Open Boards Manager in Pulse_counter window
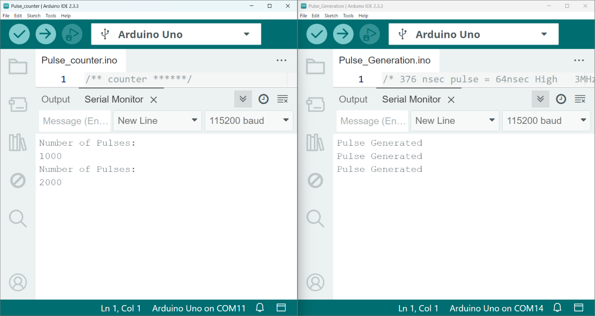This screenshot has height=316, width=595. pyautogui.click(x=18, y=105)
